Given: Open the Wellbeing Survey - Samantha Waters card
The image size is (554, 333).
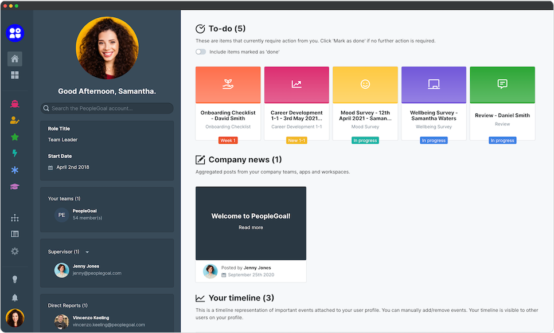Looking at the screenshot, I should point(434,103).
